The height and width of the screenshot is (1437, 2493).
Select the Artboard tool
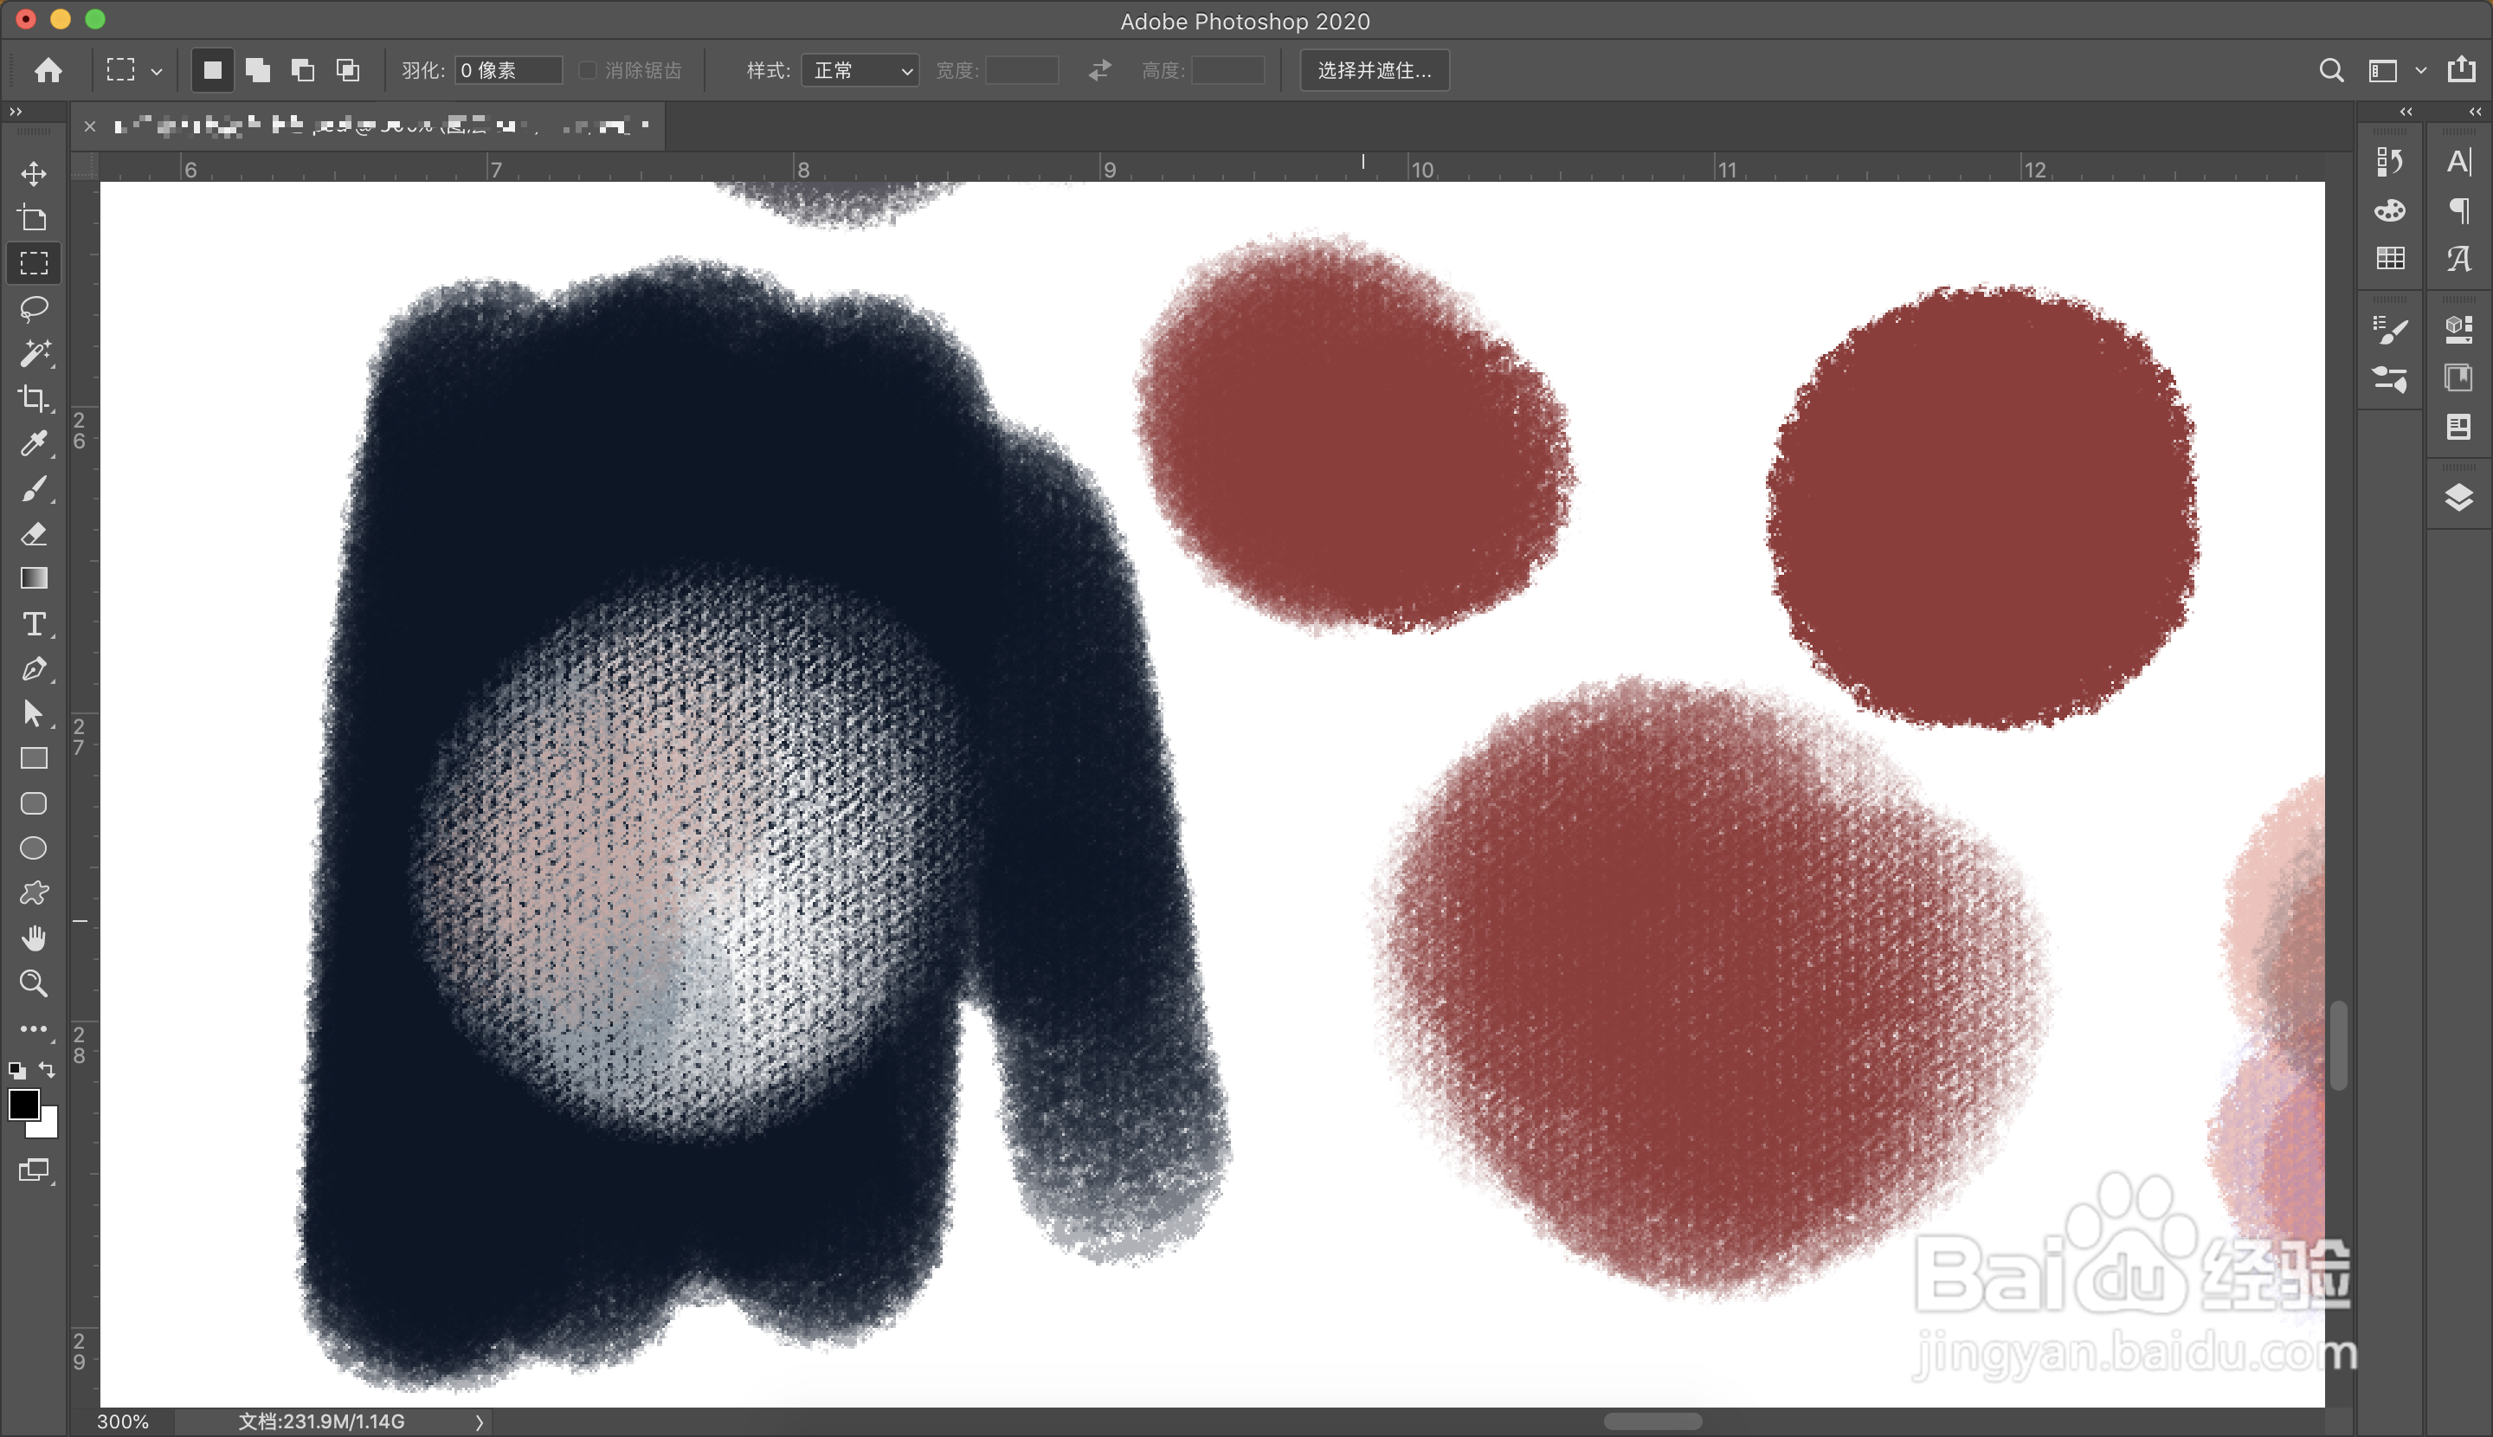[34, 218]
